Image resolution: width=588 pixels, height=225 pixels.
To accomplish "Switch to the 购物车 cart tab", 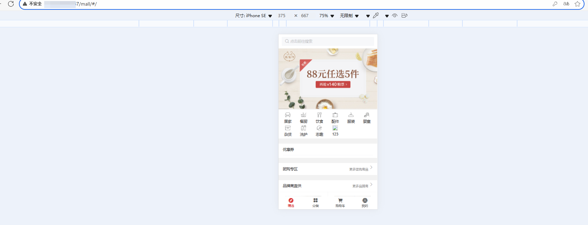I will (x=340, y=203).
